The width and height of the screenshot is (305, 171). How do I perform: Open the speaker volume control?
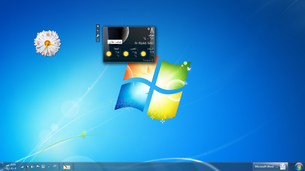pyautogui.click(x=33, y=166)
